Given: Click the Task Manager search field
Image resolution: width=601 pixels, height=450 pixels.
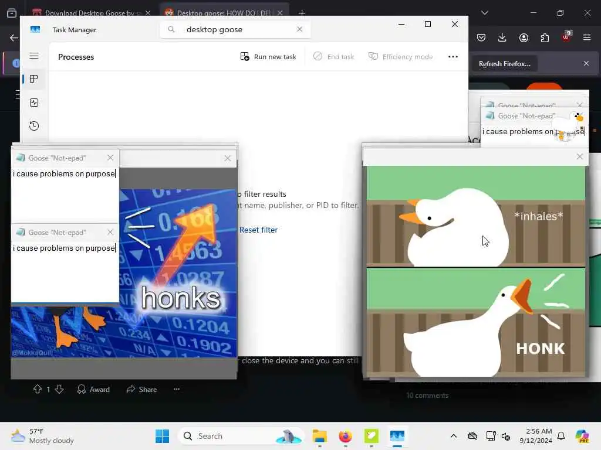Looking at the screenshot, I should point(235,29).
